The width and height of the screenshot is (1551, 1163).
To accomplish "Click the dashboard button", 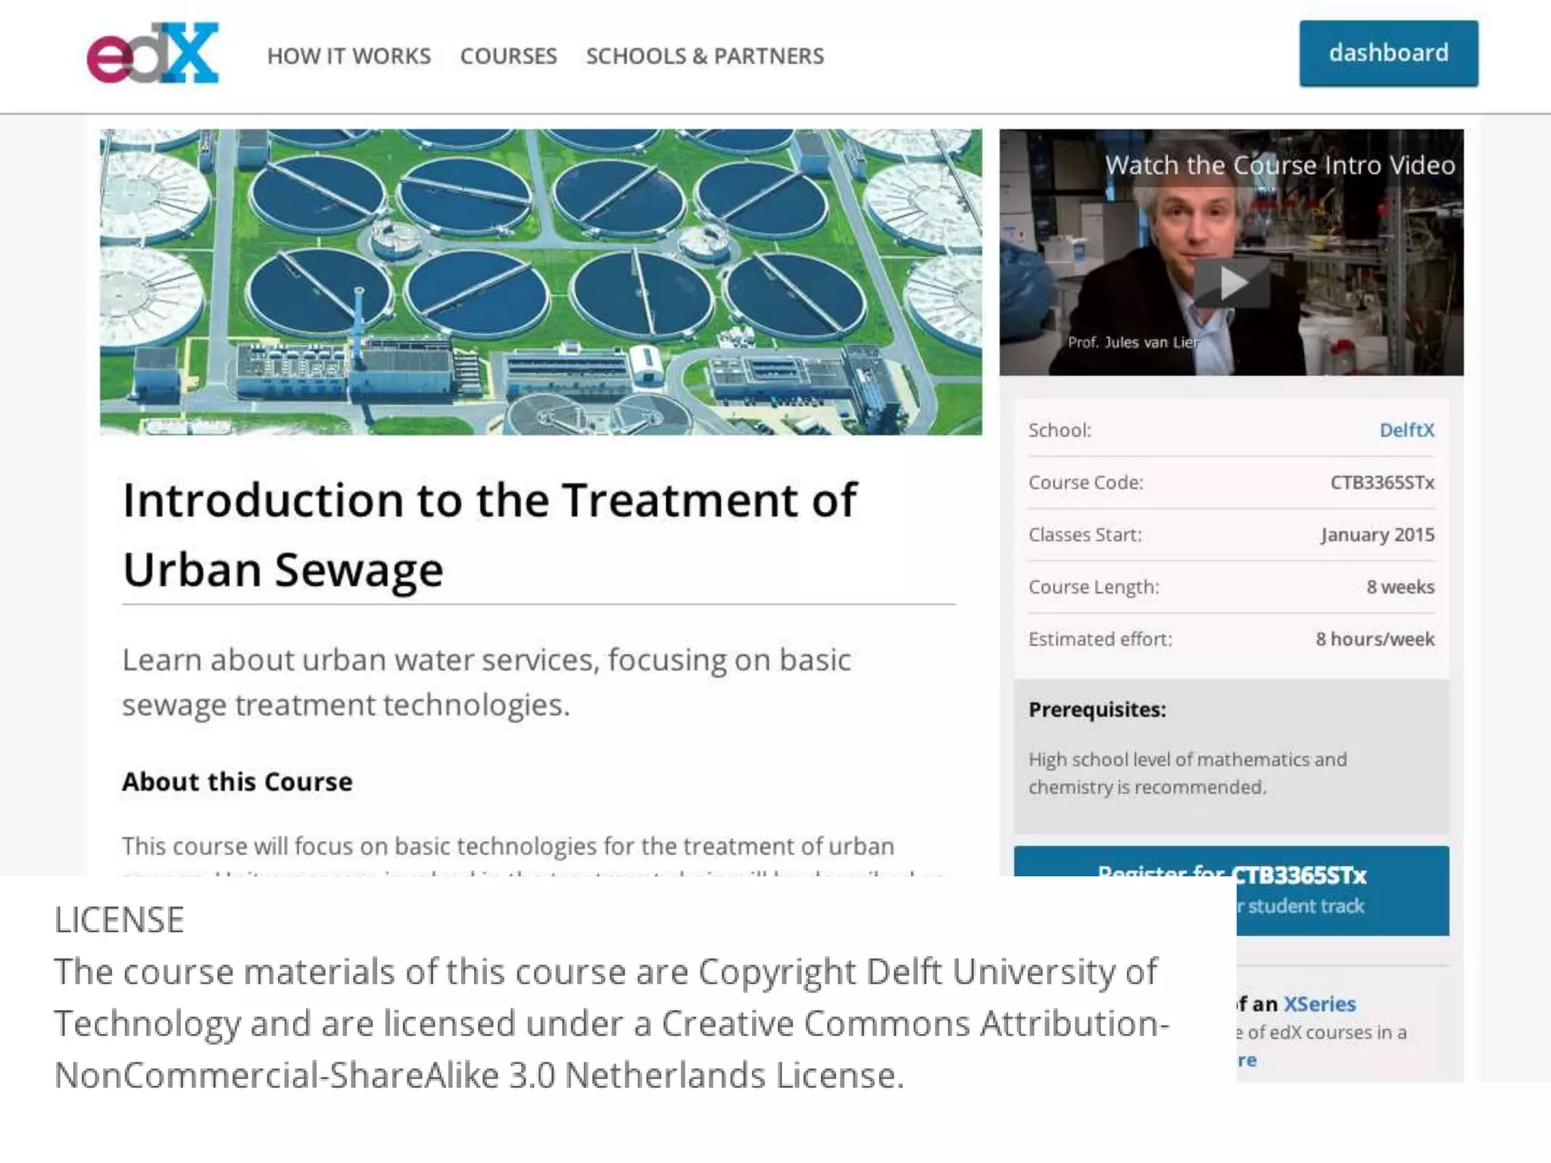I will (x=1388, y=53).
